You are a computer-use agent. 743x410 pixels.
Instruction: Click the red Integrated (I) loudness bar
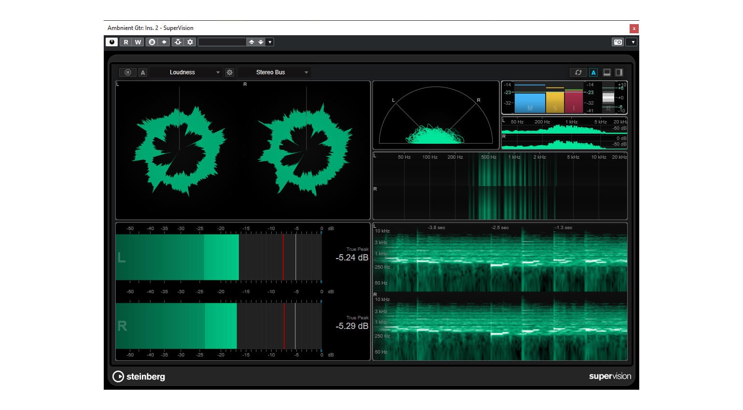(x=574, y=102)
